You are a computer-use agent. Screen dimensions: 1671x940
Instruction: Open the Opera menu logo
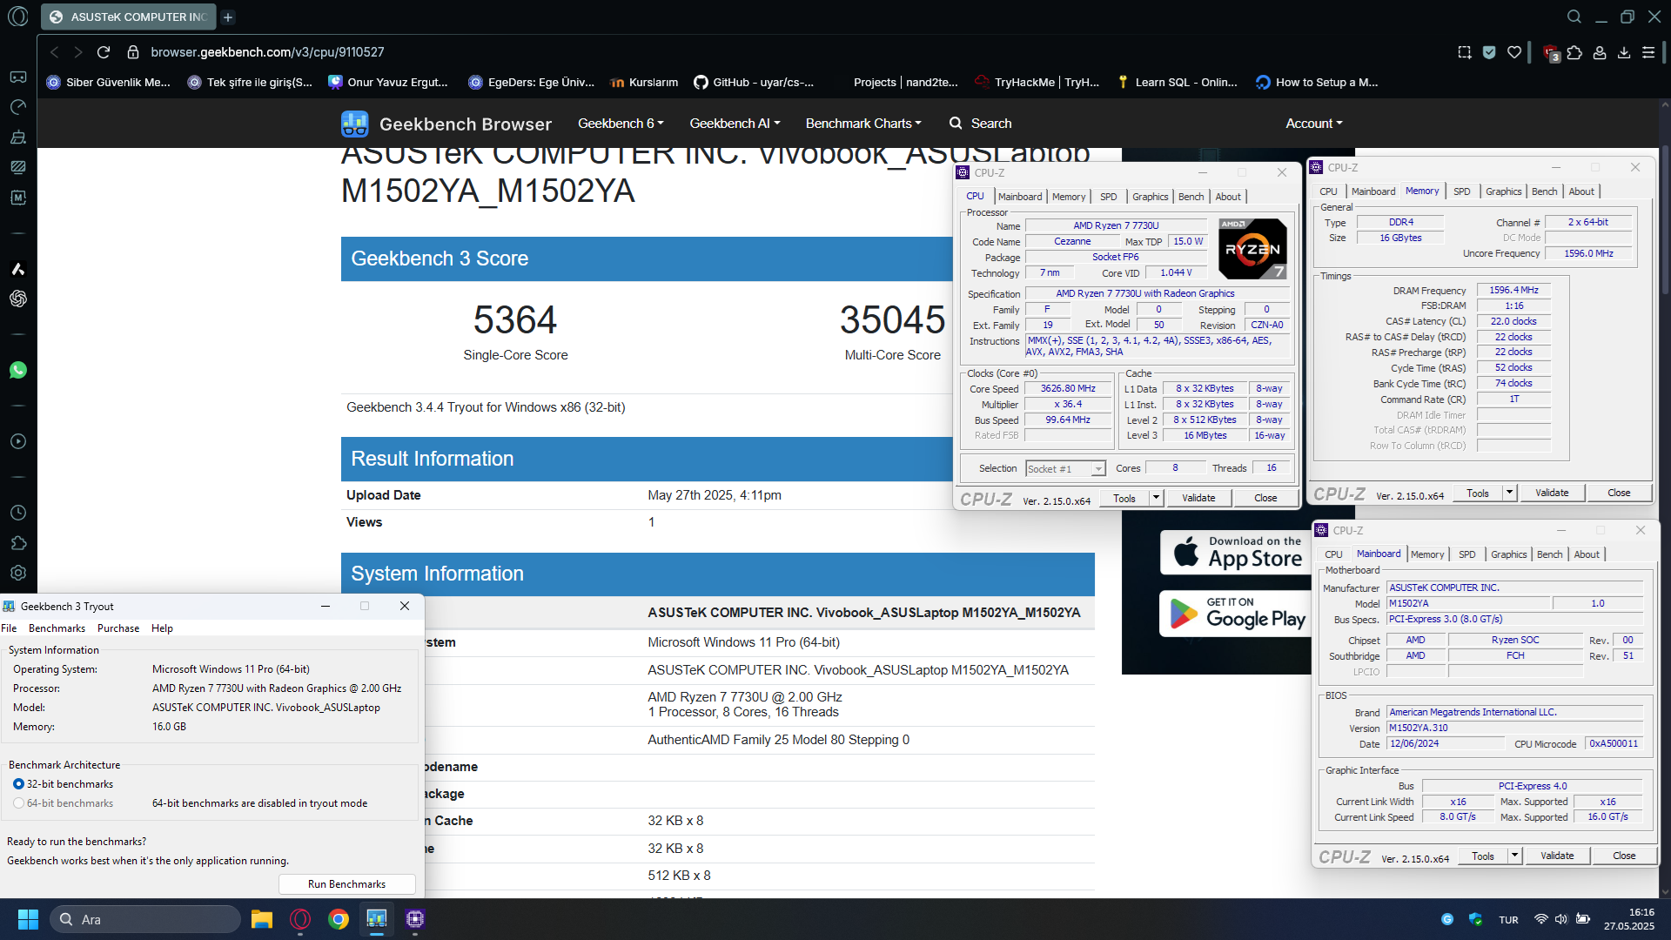click(17, 17)
